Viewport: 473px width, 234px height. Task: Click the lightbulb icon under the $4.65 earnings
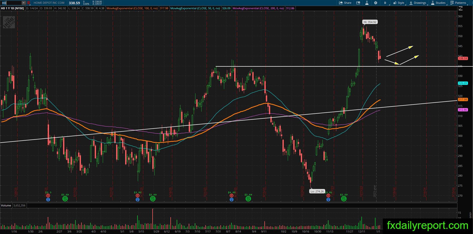(x=231, y=200)
